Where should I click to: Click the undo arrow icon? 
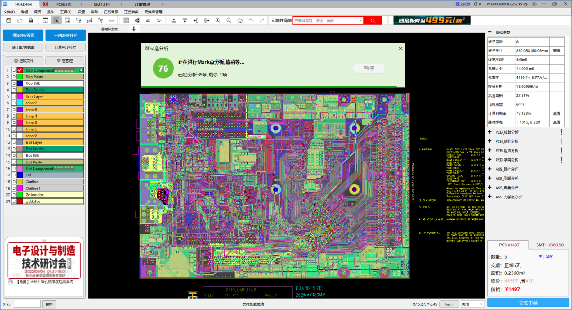[251, 21]
